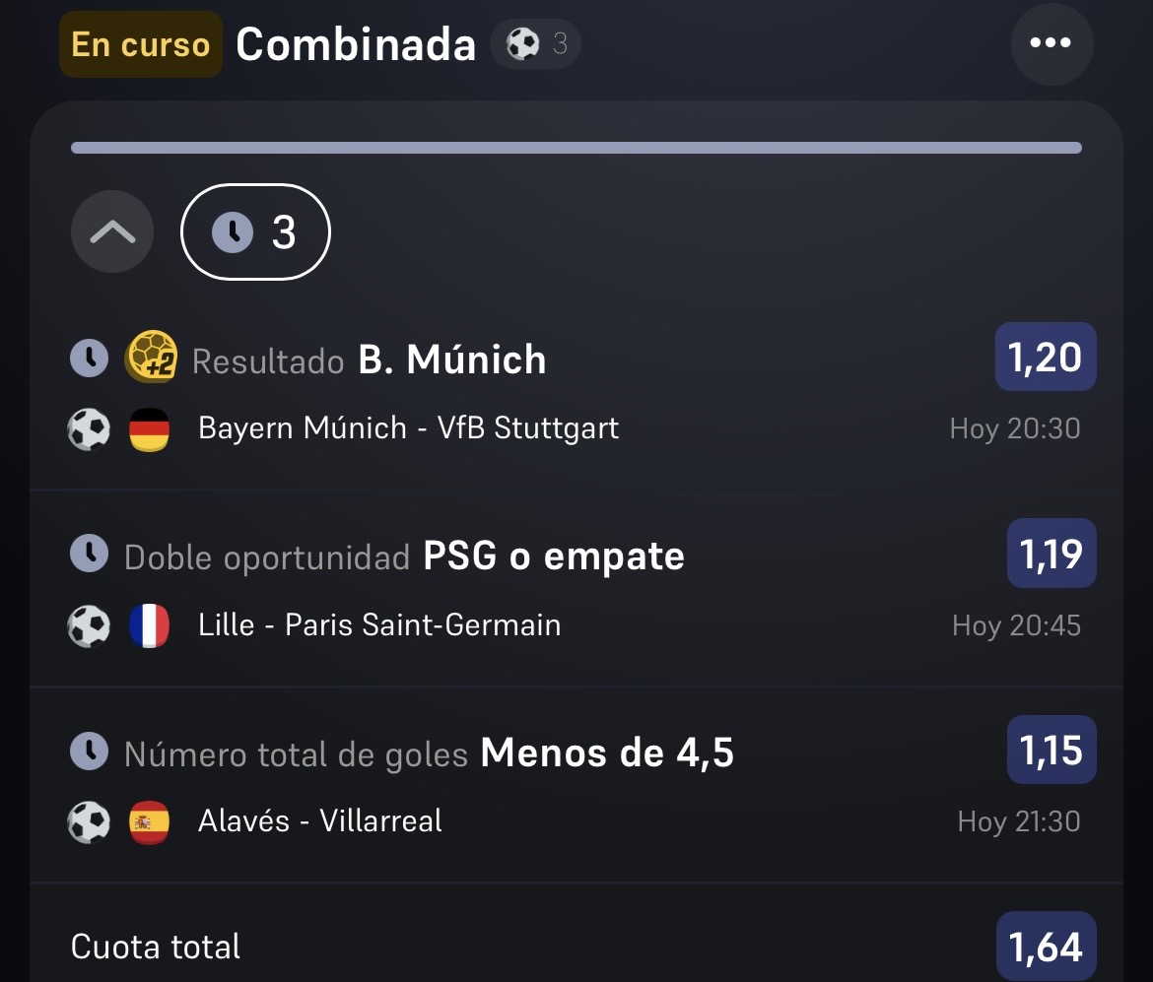Open the Alavés - Villarreal match
This screenshot has height=982, width=1153.
[320, 821]
